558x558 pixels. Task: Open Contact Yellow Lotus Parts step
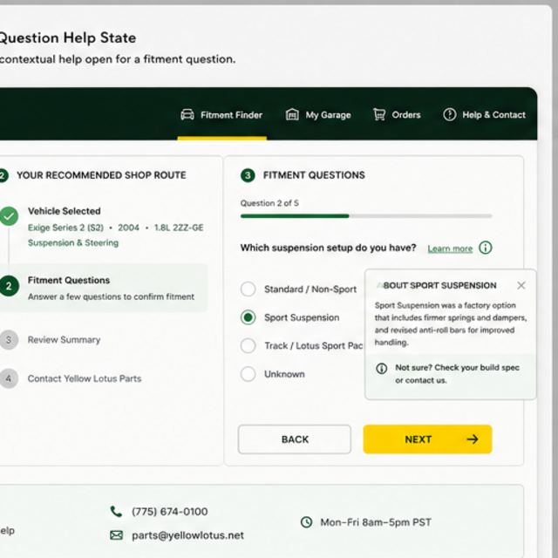pos(85,378)
